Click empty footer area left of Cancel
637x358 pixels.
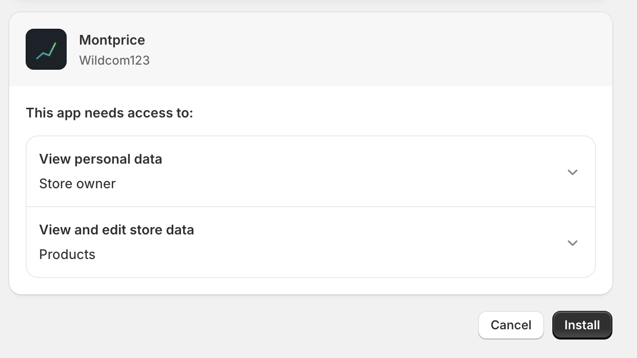[241, 325]
